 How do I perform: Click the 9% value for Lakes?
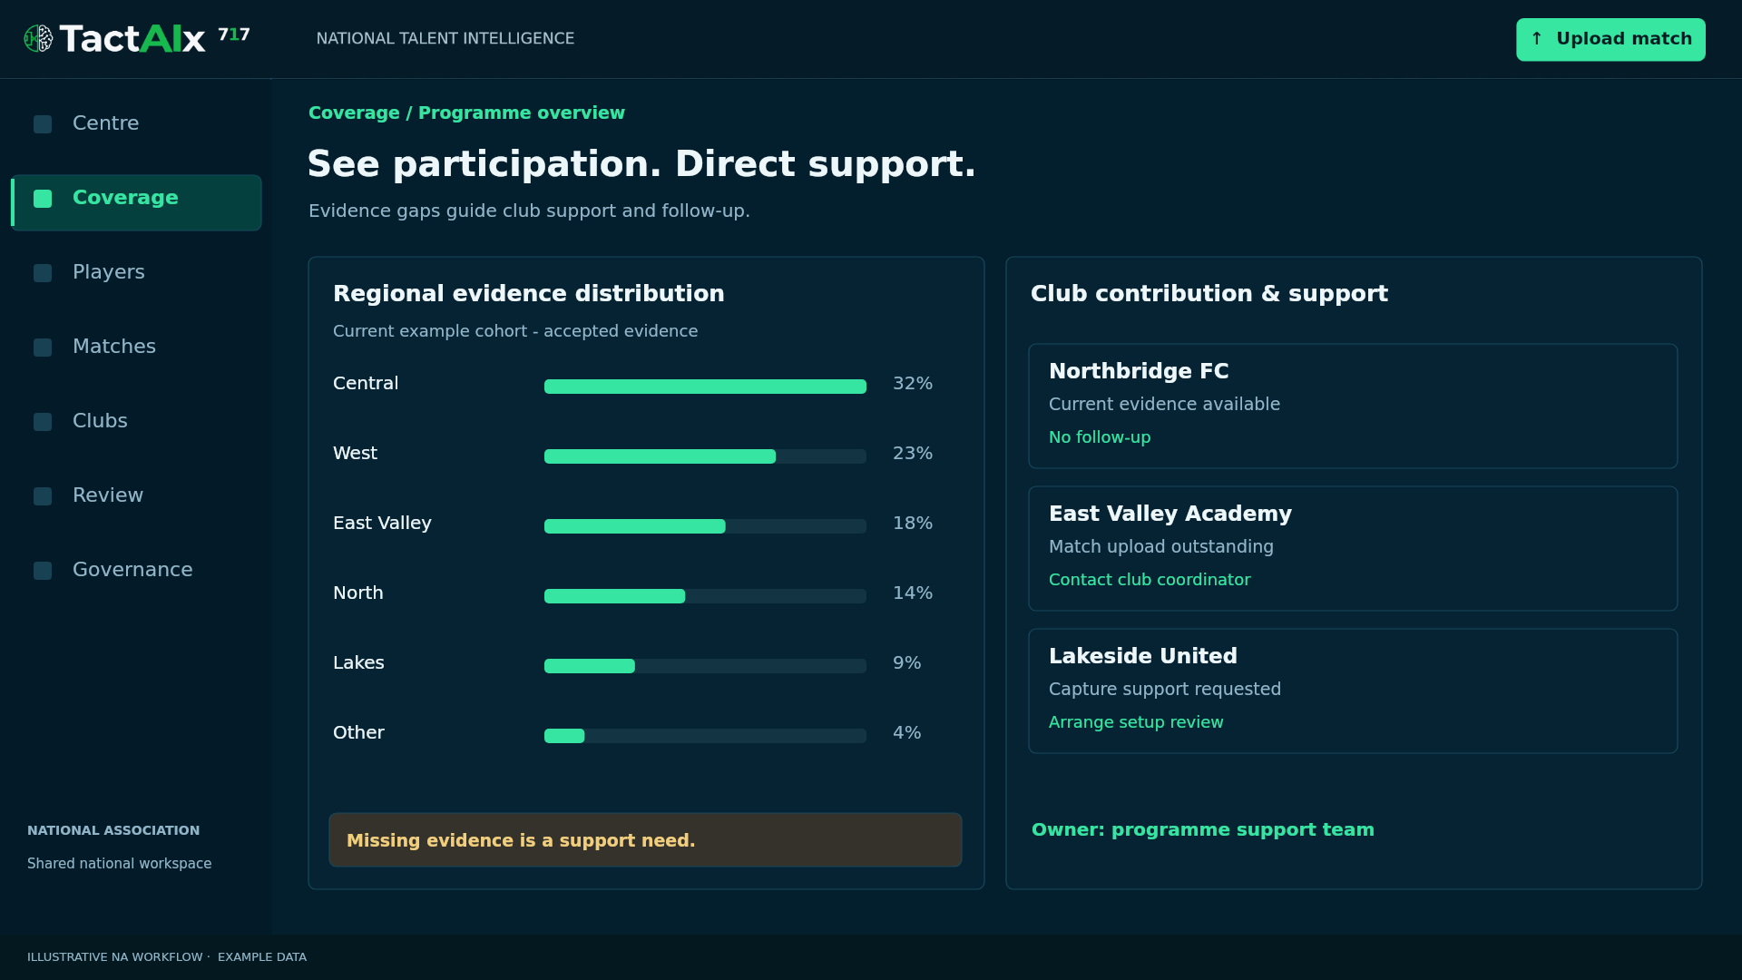click(907, 663)
